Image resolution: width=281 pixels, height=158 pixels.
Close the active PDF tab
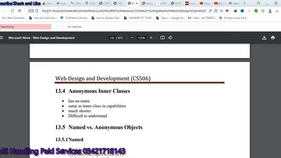[137, 3]
